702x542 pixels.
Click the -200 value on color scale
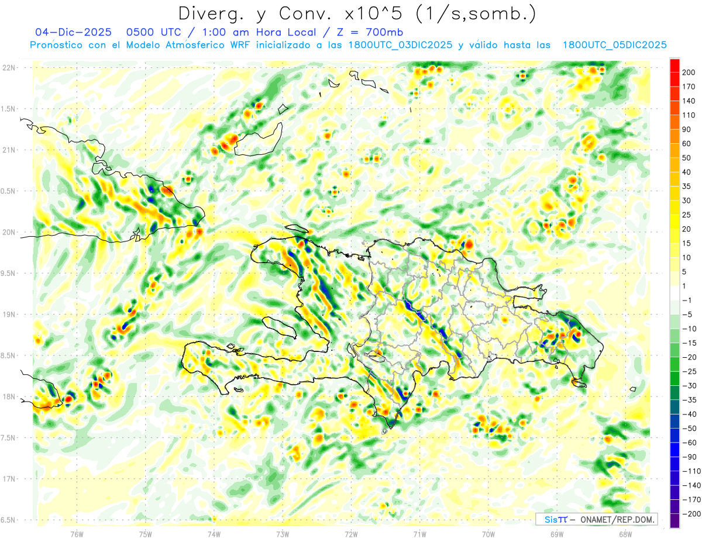(691, 514)
